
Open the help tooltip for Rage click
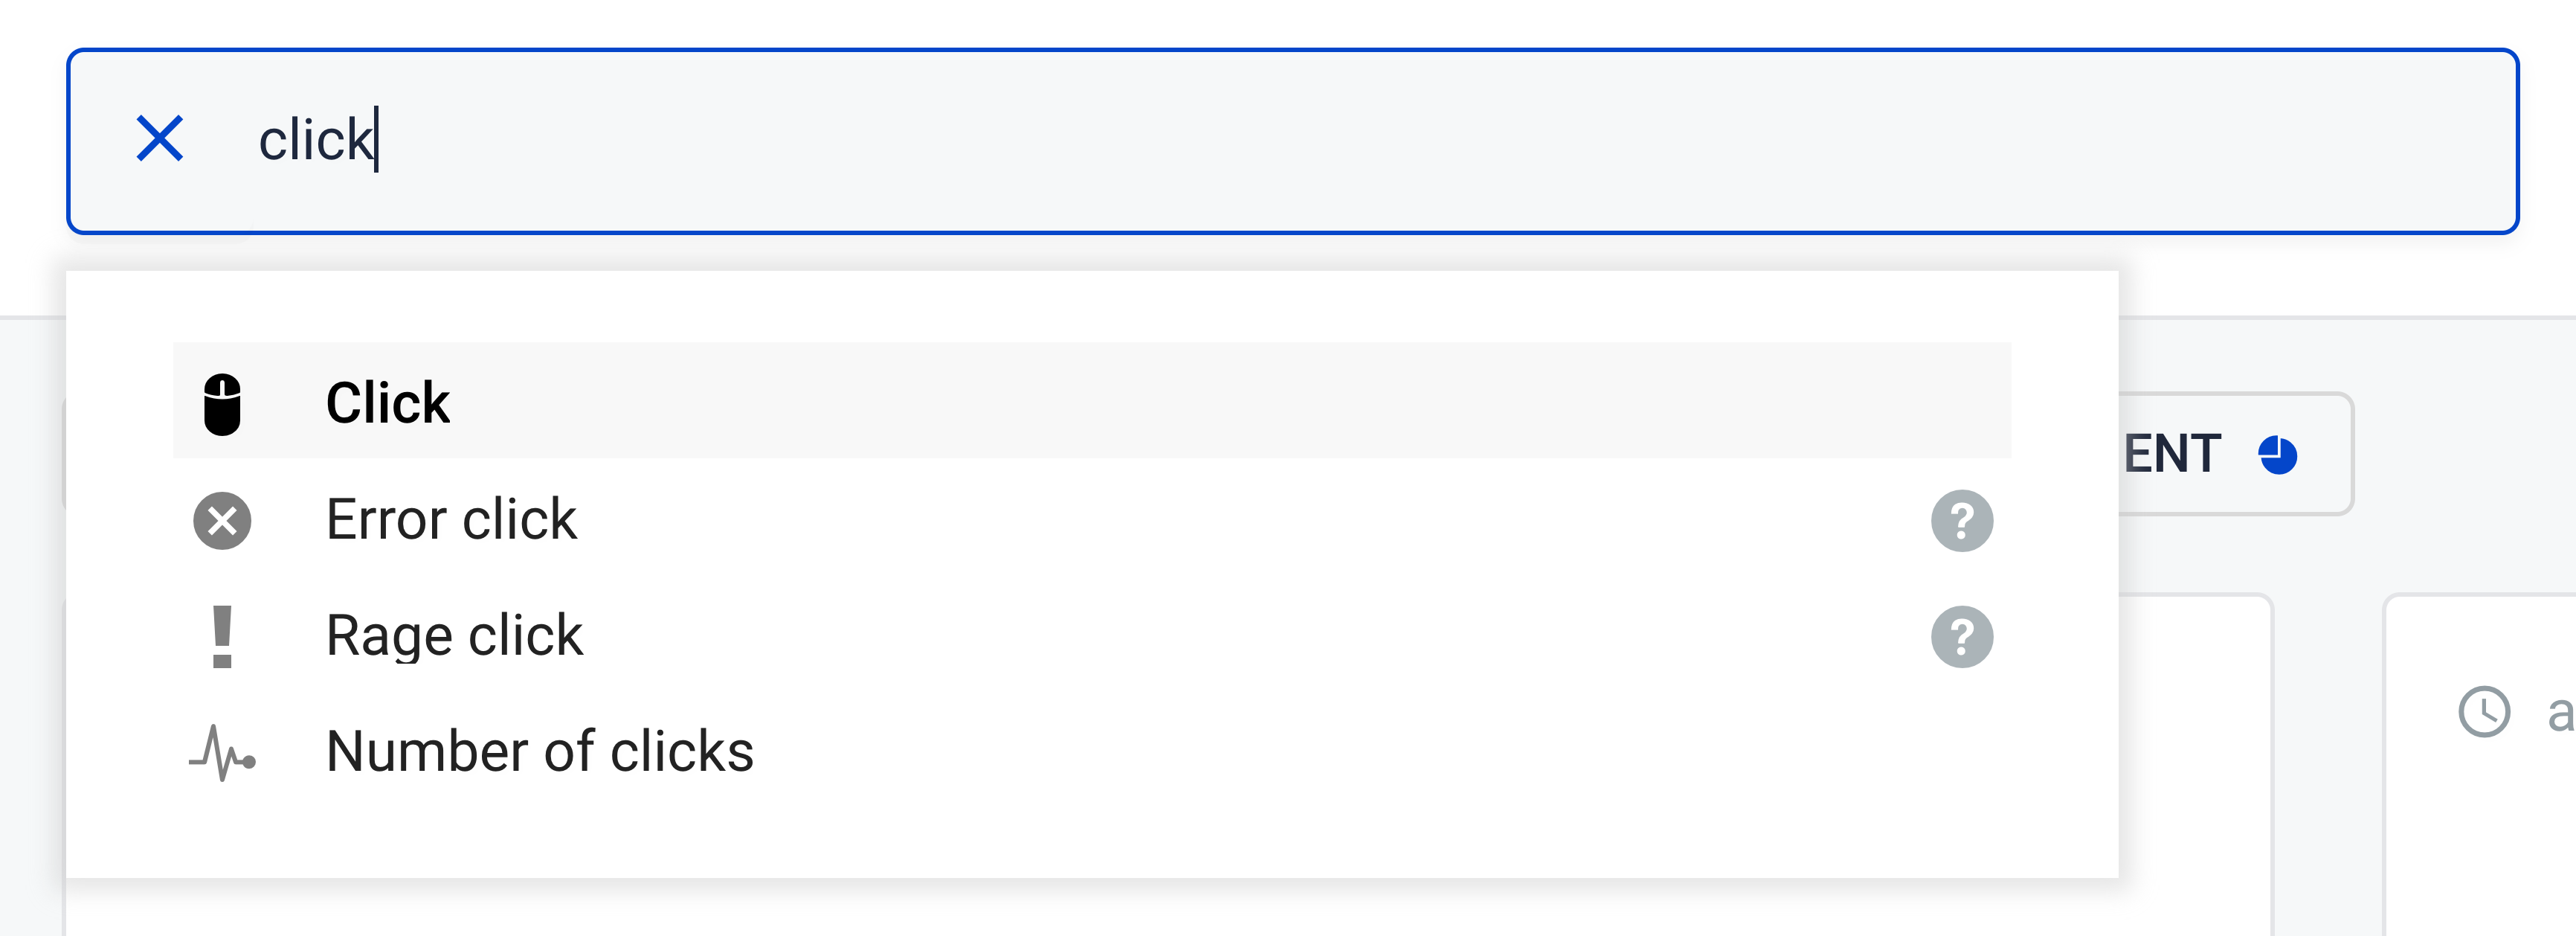(x=1961, y=637)
